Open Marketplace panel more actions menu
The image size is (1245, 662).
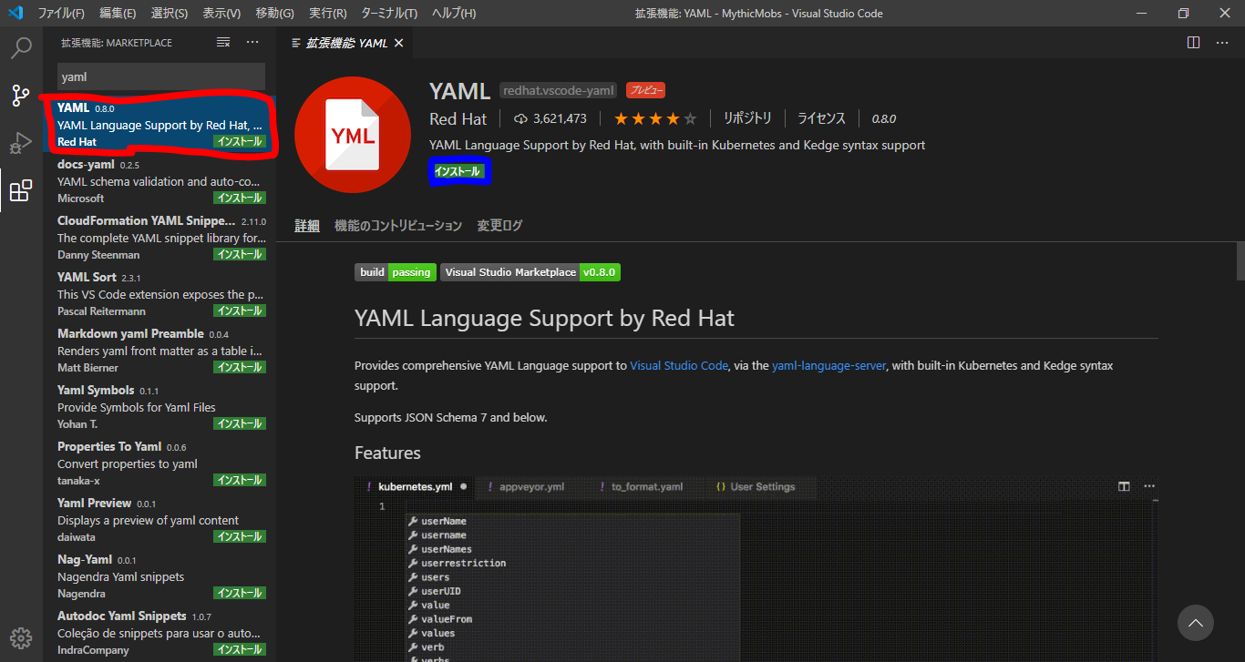click(252, 43)
